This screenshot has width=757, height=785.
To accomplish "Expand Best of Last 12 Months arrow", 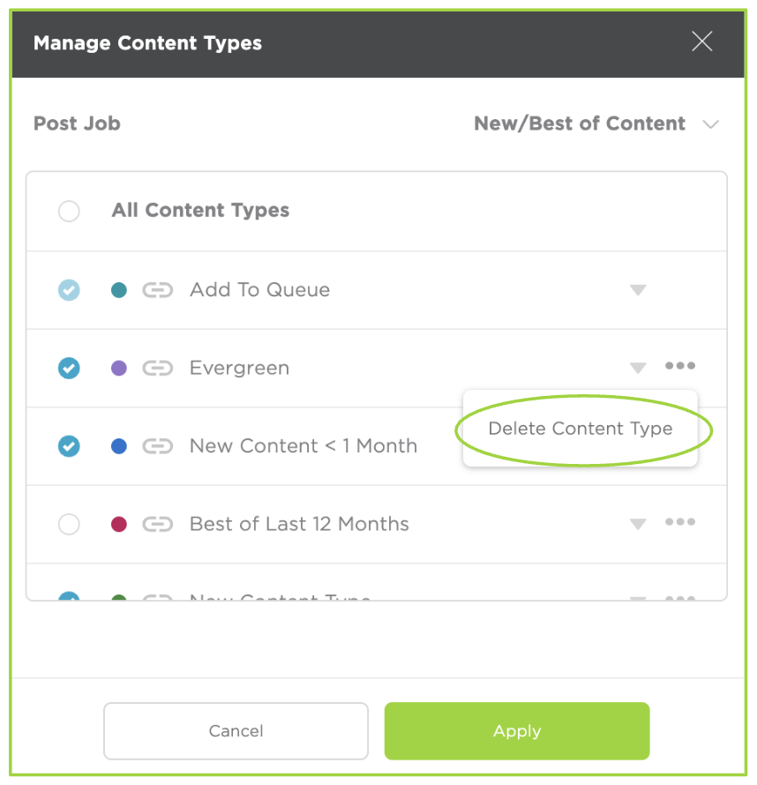I will [638, 524].
